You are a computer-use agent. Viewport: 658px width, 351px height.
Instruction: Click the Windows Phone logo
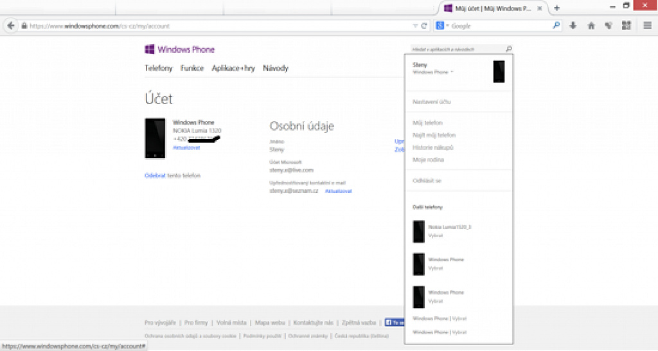180,50
